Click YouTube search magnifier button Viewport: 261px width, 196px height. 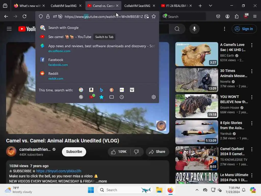pyautogui.click(x=177, y=29)
